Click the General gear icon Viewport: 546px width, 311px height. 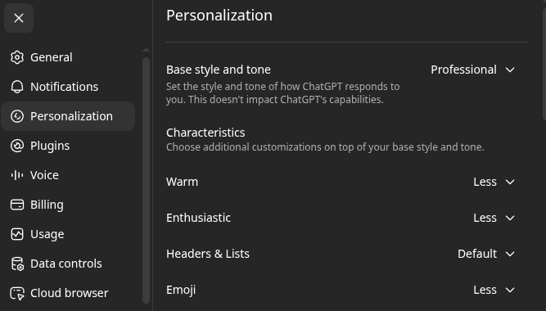click(x=17, y=57)
